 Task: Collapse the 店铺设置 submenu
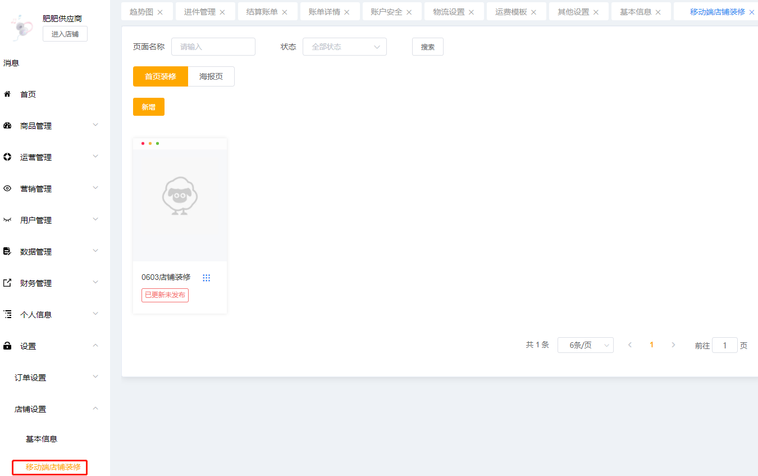(x=95, y=408)
